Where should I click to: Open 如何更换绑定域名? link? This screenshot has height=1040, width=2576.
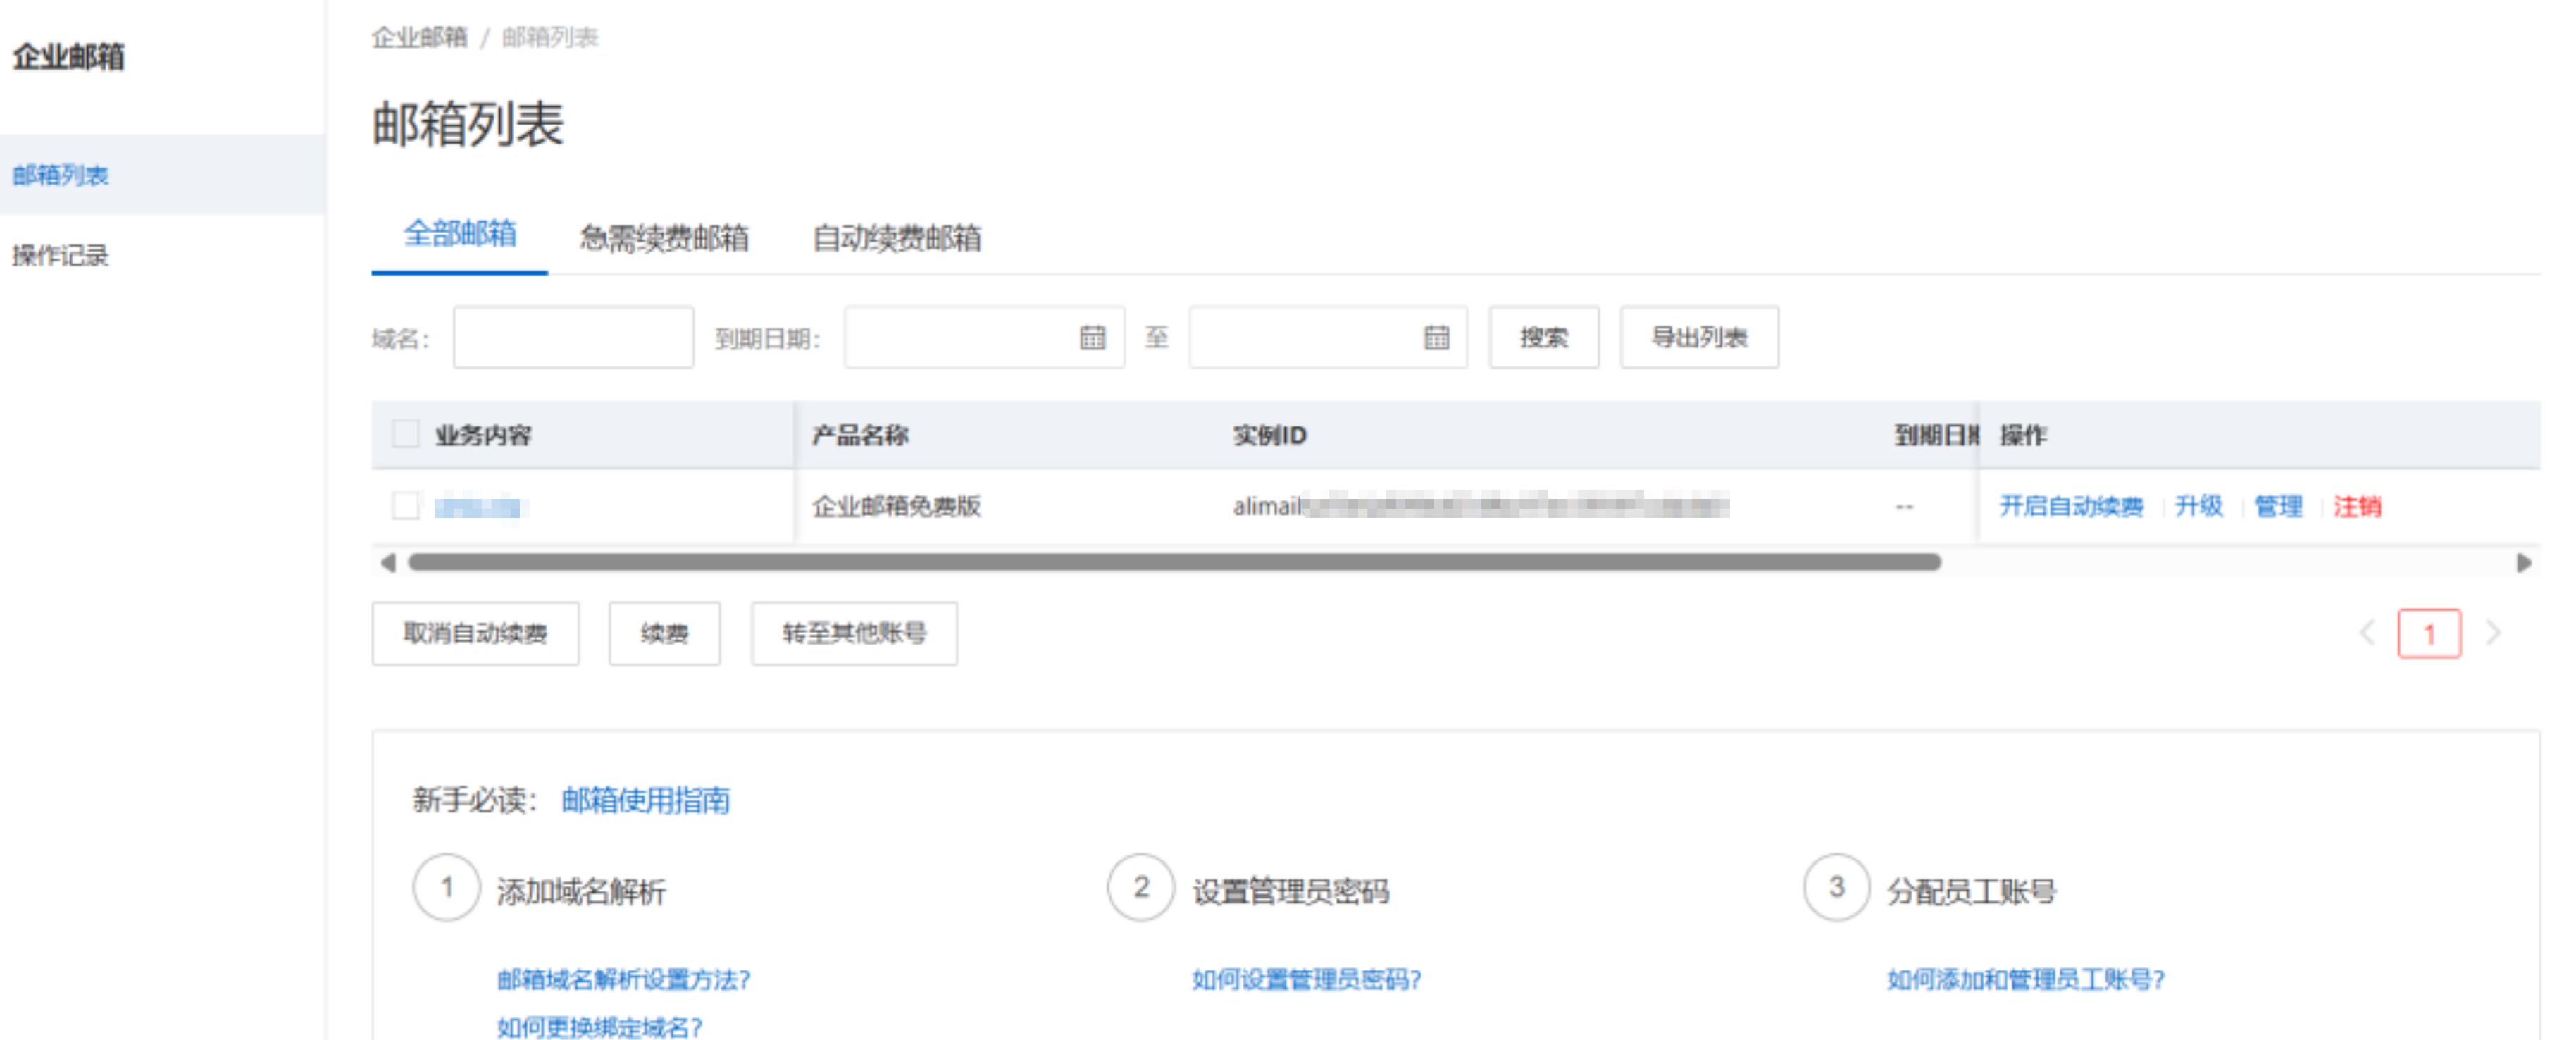coord(599,1027)
